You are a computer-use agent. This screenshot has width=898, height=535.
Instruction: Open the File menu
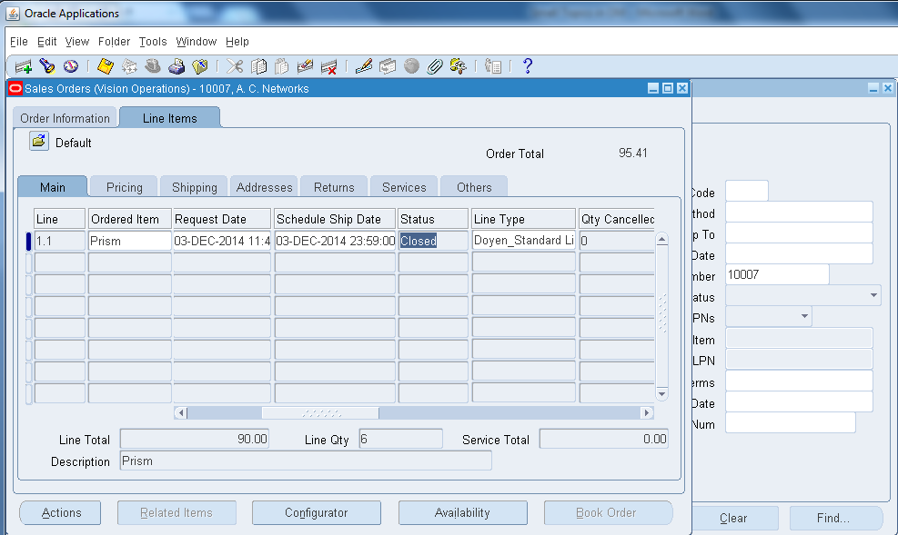pos(19,42)
